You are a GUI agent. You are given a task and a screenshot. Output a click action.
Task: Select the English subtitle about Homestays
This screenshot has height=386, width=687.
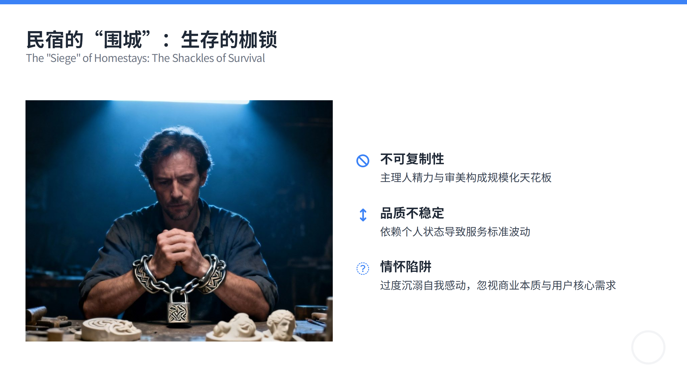(145, 58)
